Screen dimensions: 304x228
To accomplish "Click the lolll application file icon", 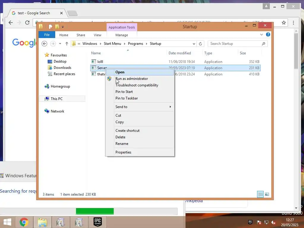I will pyautogui.click(x=94, y=62).
